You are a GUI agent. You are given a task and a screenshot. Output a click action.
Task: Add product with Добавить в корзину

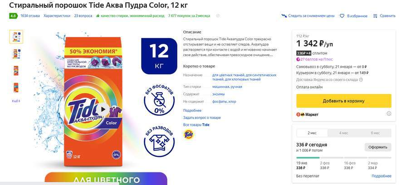343,101
